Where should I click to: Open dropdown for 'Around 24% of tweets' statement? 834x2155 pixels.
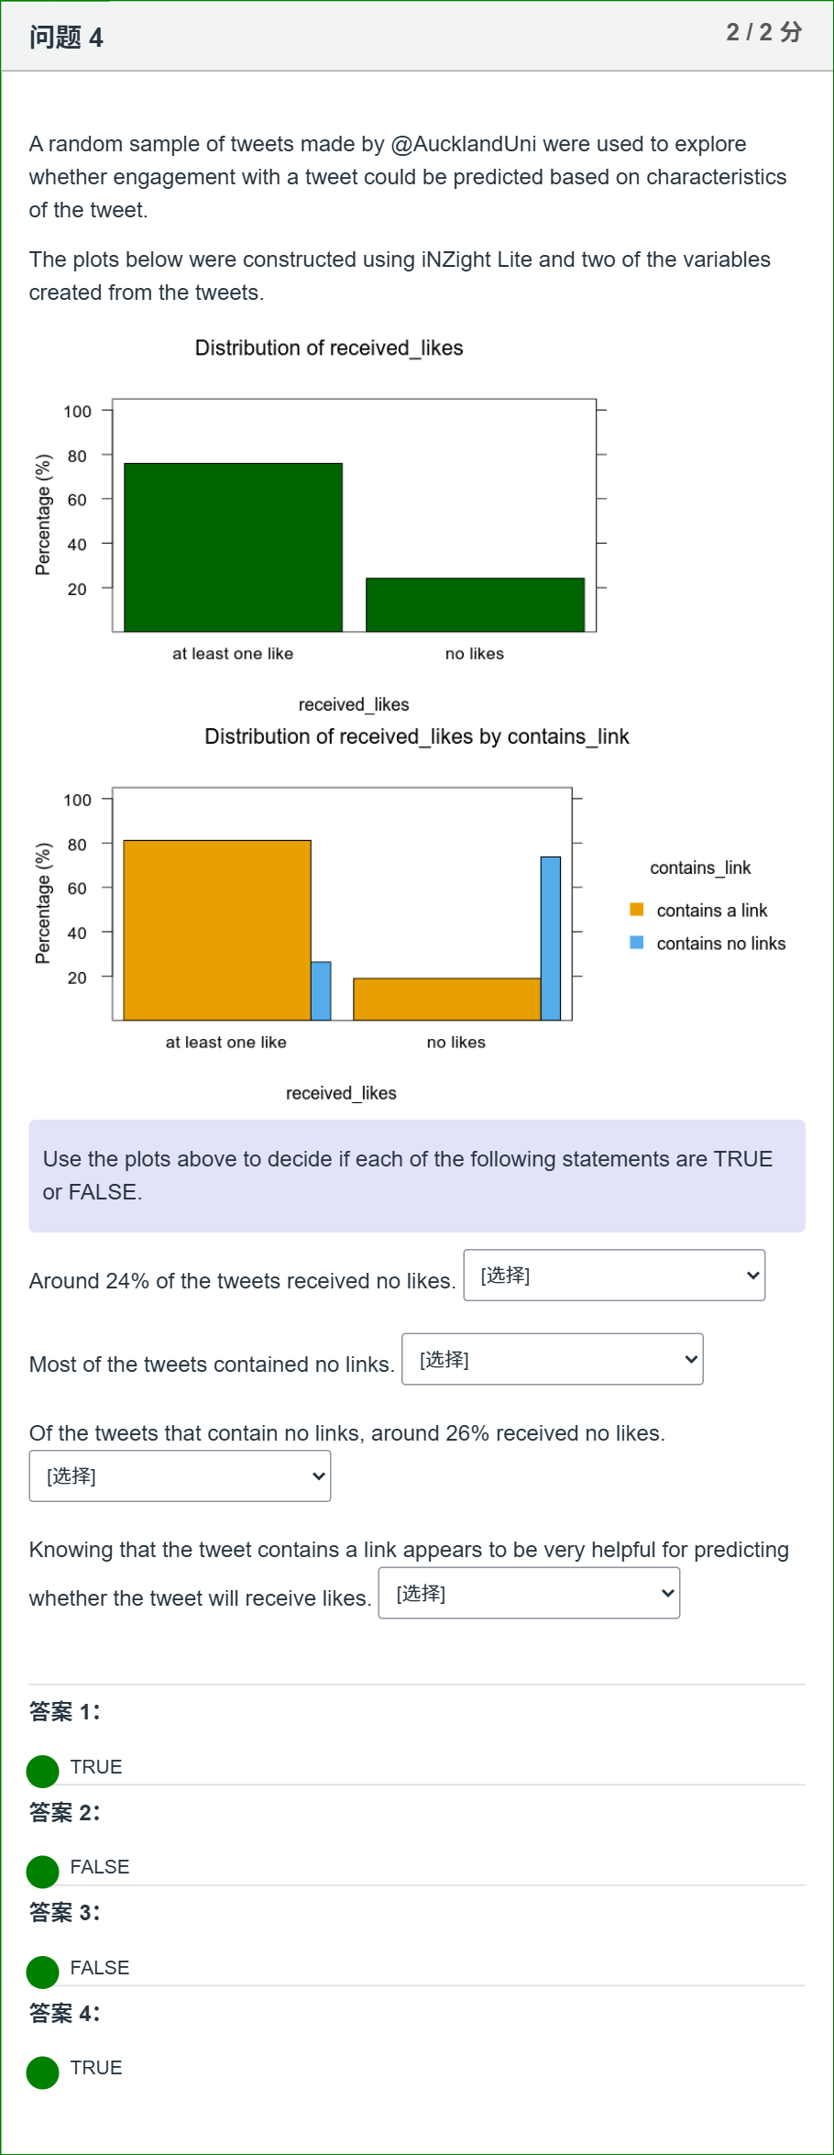tap(614, 1275)
